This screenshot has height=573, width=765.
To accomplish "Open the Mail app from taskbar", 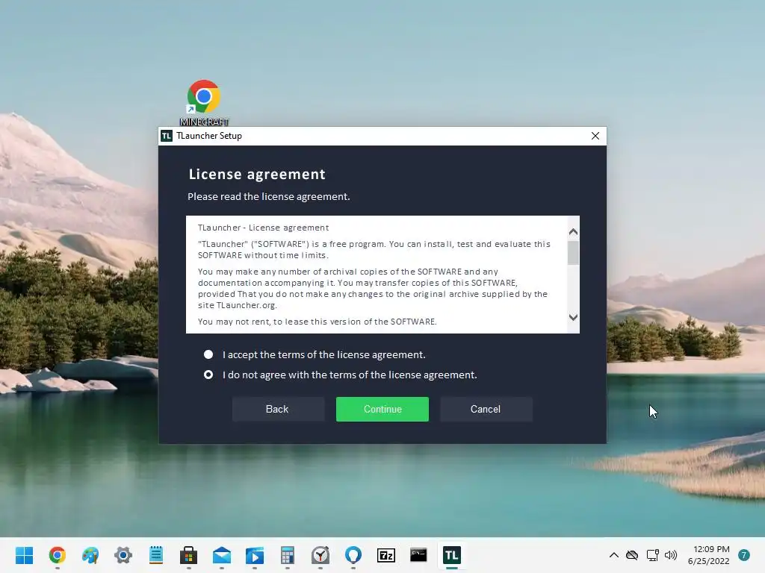I will (x=222, y=555).
